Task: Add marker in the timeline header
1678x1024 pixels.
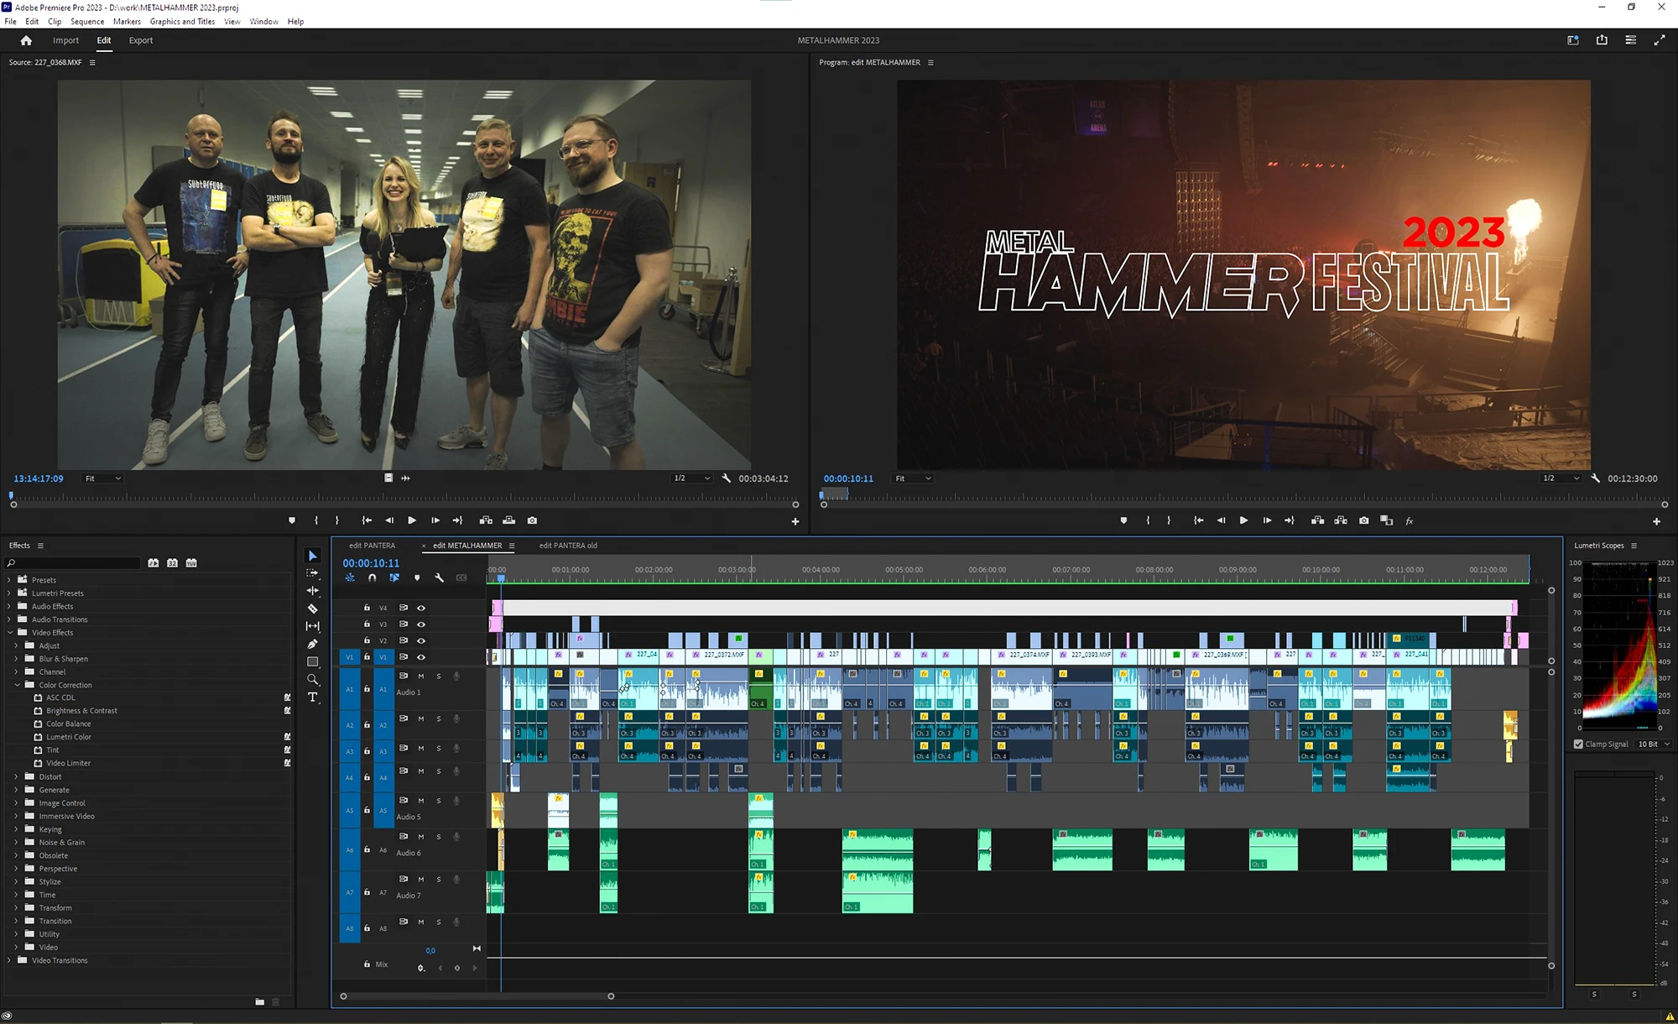Action: 417,577
